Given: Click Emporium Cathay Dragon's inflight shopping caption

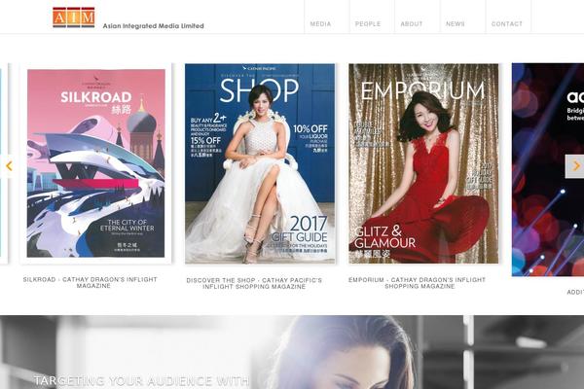Looking at the screenshot, I should coord(418,283).
